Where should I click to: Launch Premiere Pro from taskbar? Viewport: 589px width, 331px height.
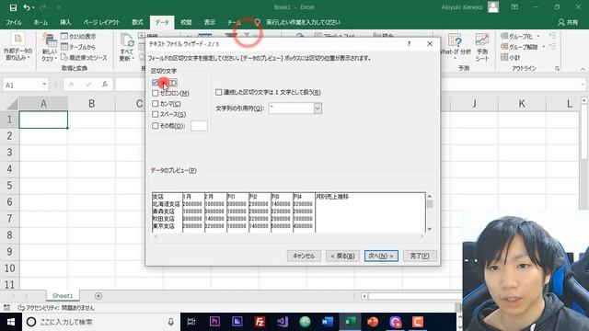214,322
